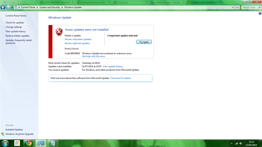Screen dimensions: 262x147
Task: Close the Windows Update window
Action: tap(257, 2)
